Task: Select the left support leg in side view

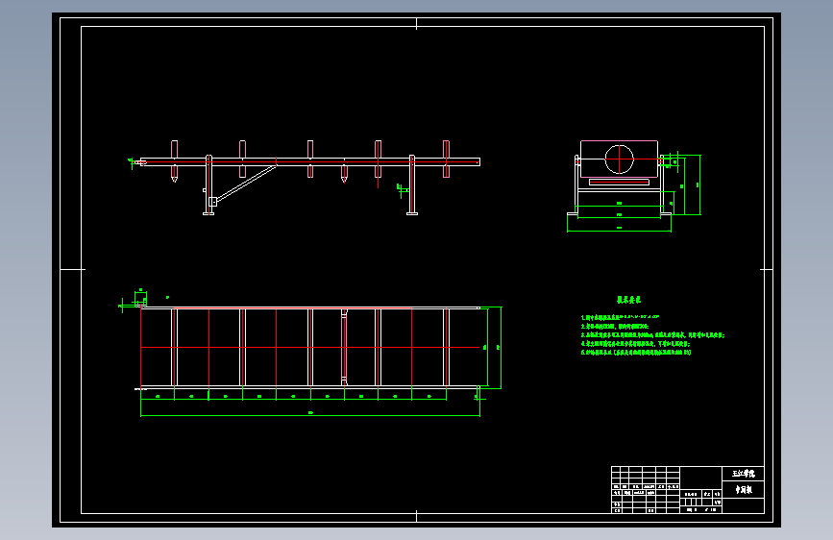Action: 208,184
